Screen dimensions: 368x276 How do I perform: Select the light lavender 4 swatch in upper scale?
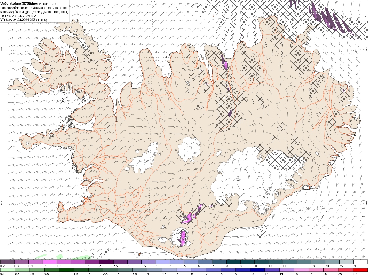pos(162,262)
